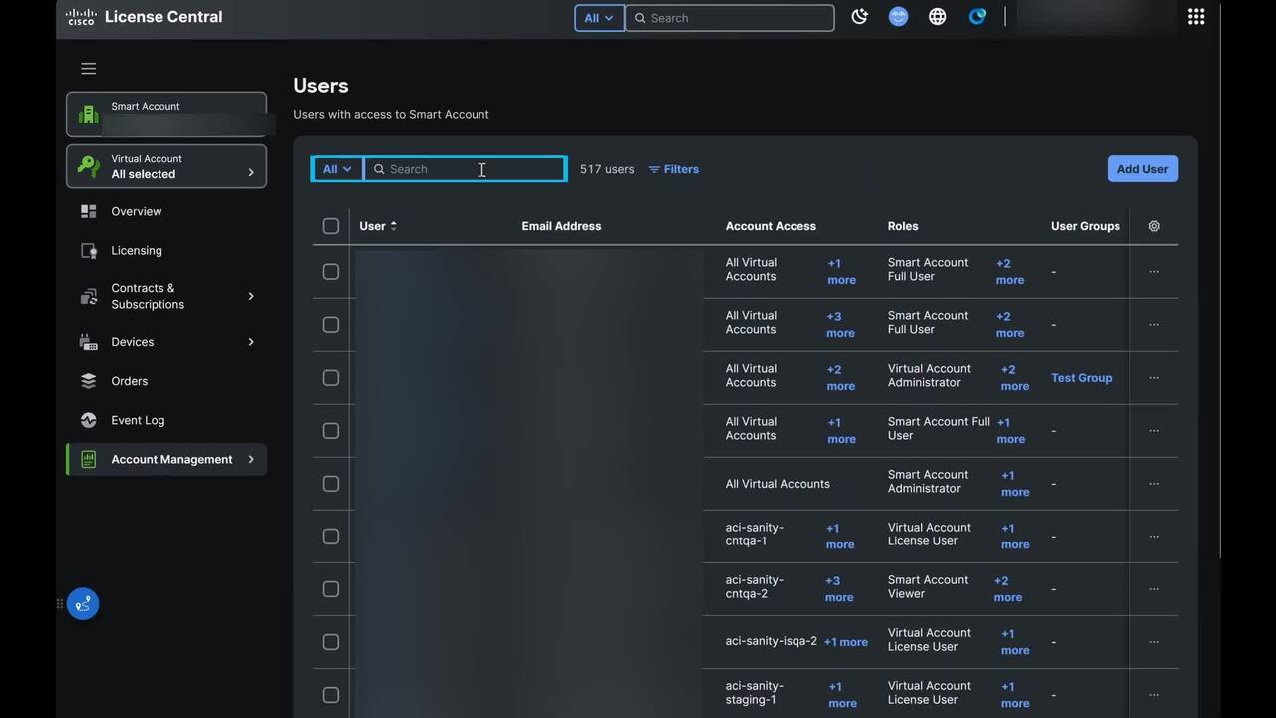Open the global search All dropdown
This screenshot has height=718, width=1276.
tap(599, 18)
